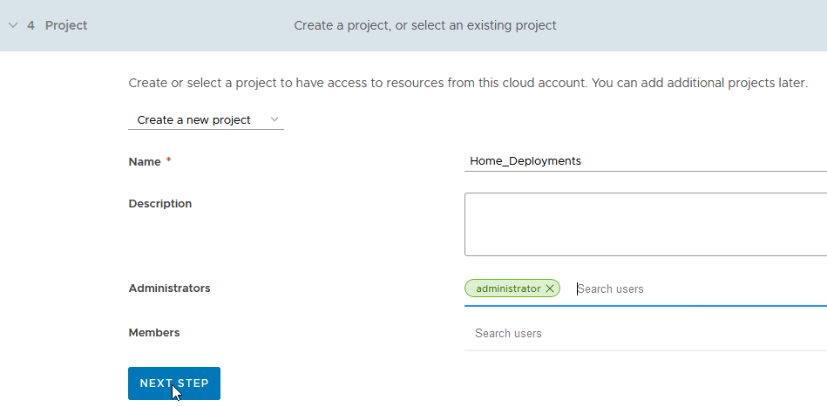Image resolution: width=827 pixels, height=407 pixels.
Task: Click the 'Description' field label
Action: 160,204
